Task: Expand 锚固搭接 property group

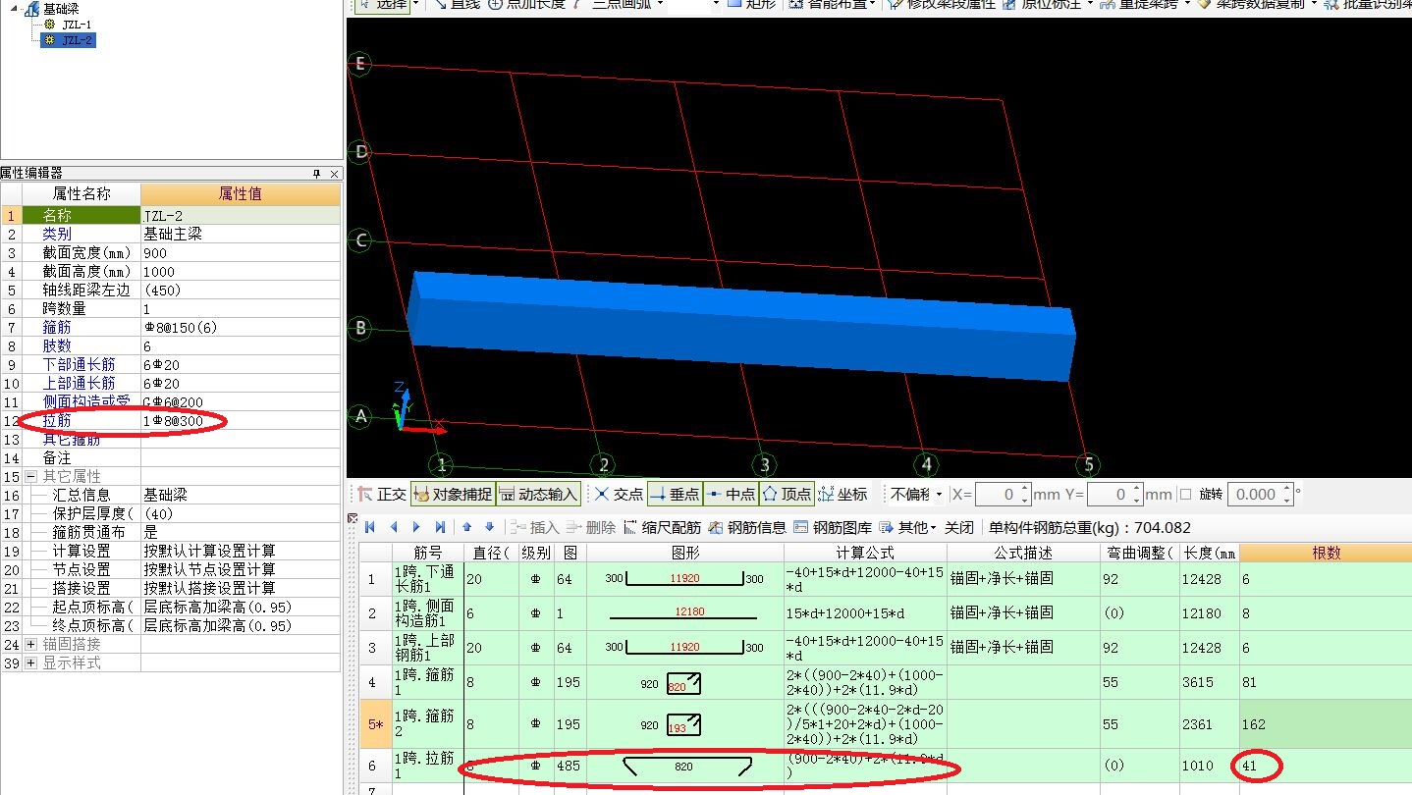Action: (x=30, y=644)
